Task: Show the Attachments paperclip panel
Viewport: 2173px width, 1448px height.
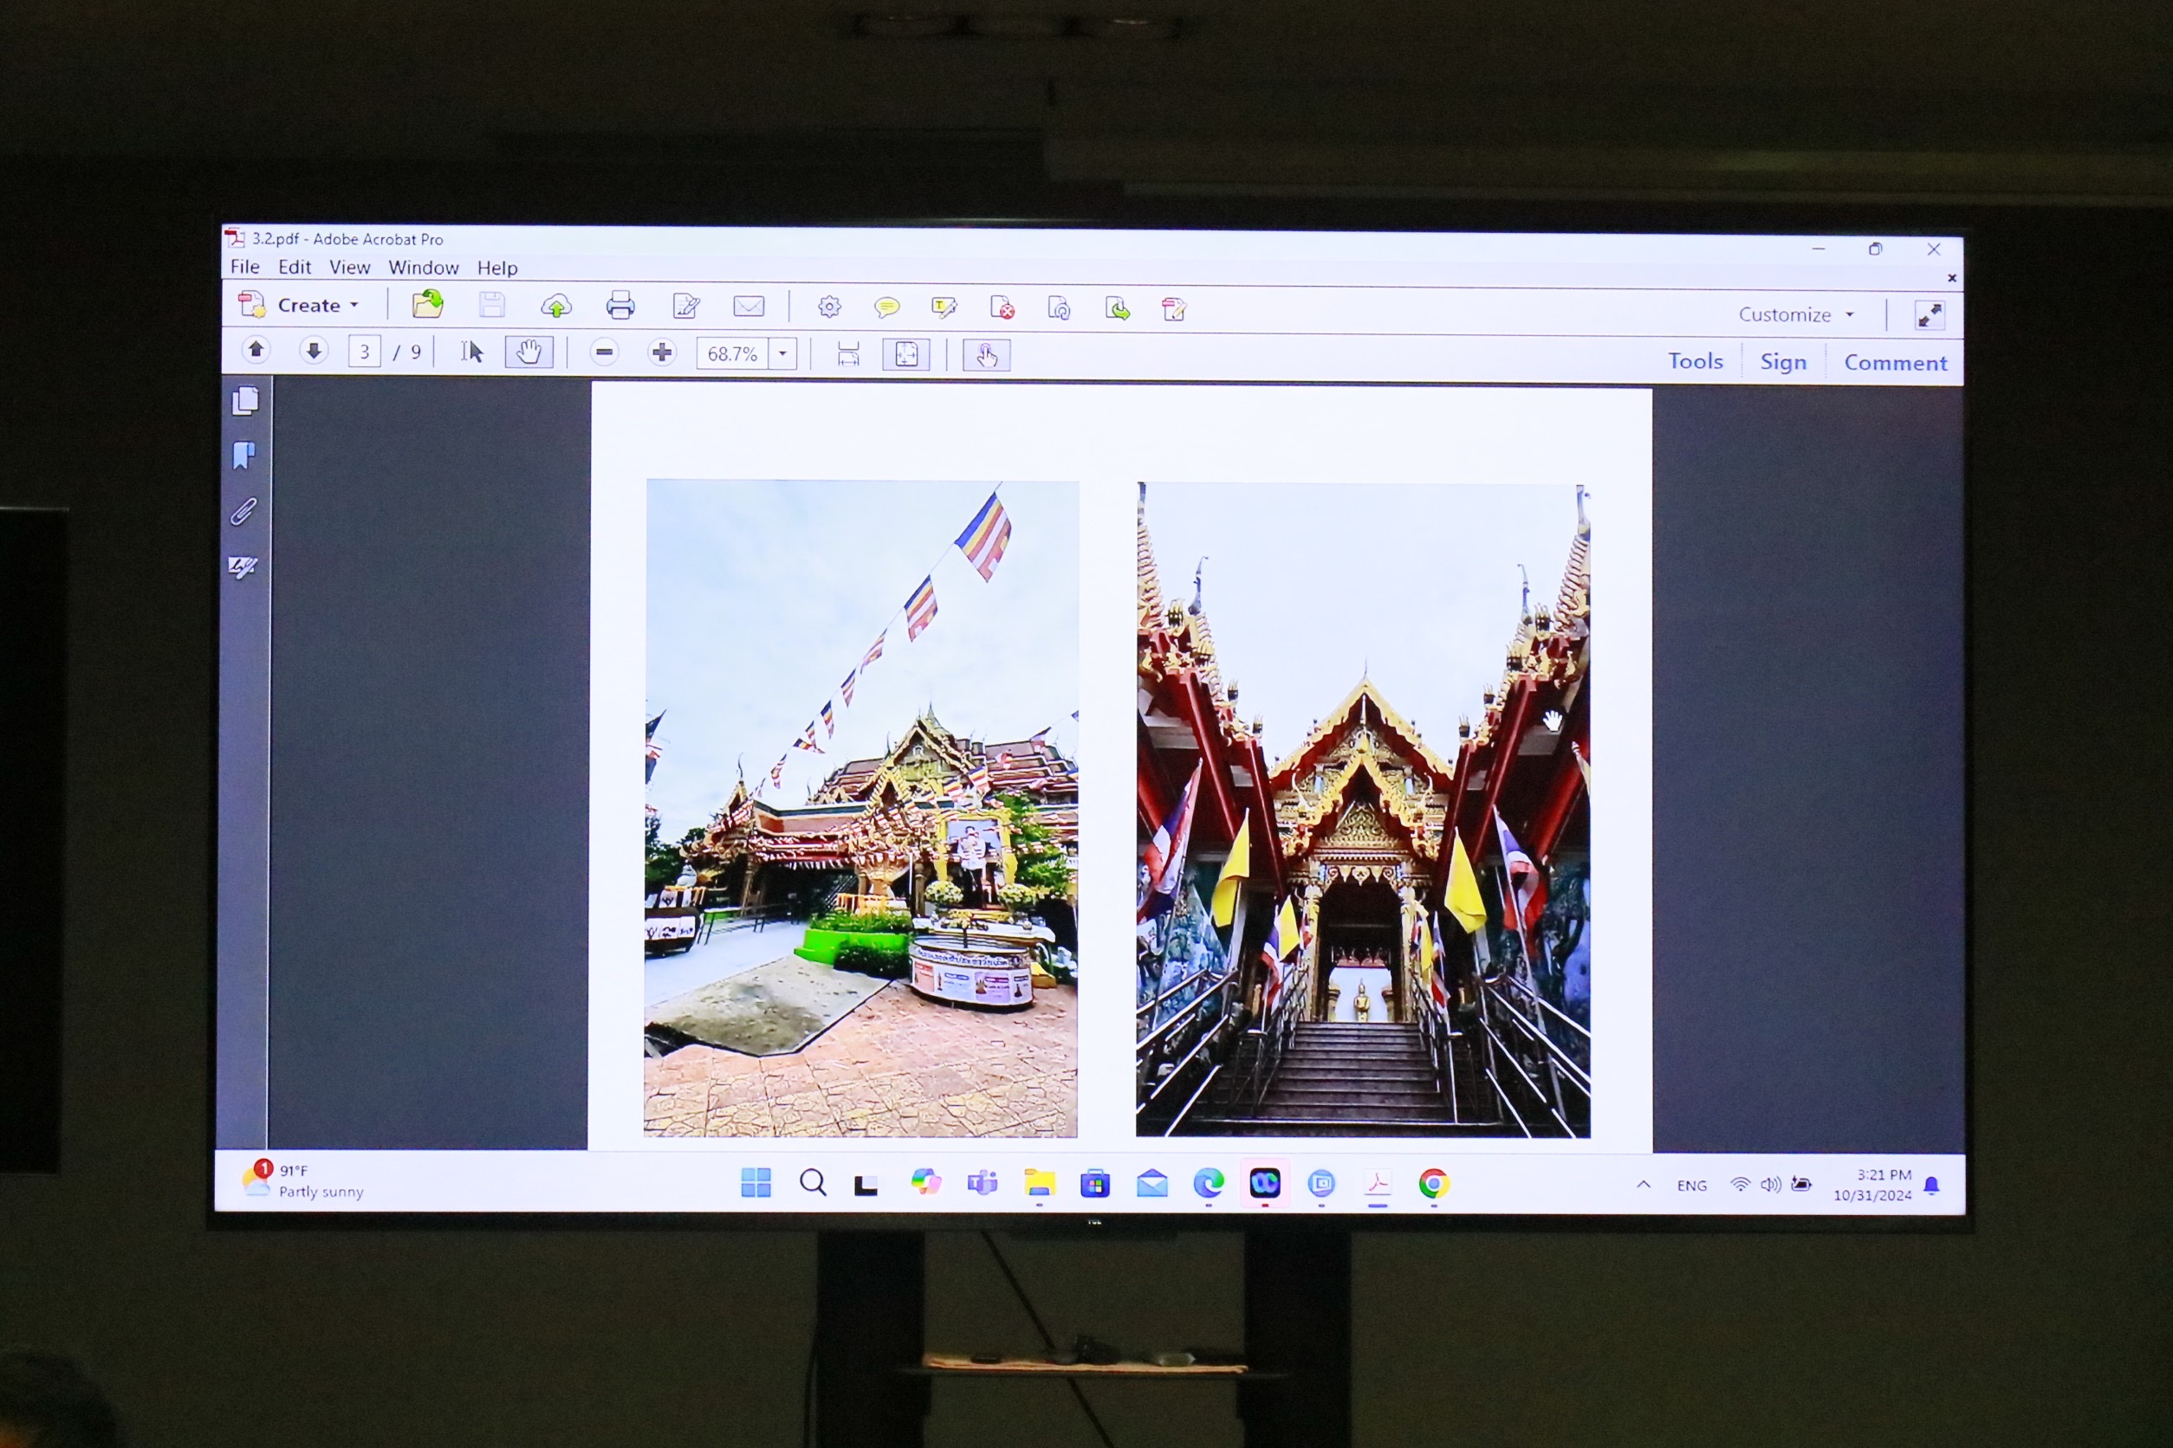Action: coord(243,511)
